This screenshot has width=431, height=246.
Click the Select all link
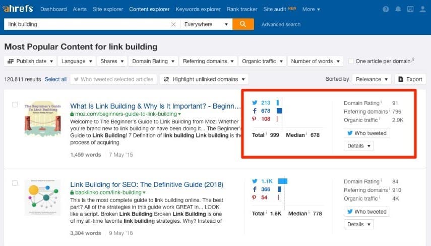56,79
